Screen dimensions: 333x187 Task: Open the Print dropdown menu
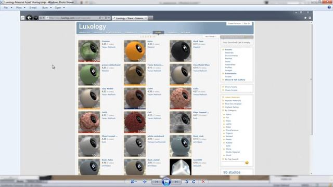click(21, 8)
